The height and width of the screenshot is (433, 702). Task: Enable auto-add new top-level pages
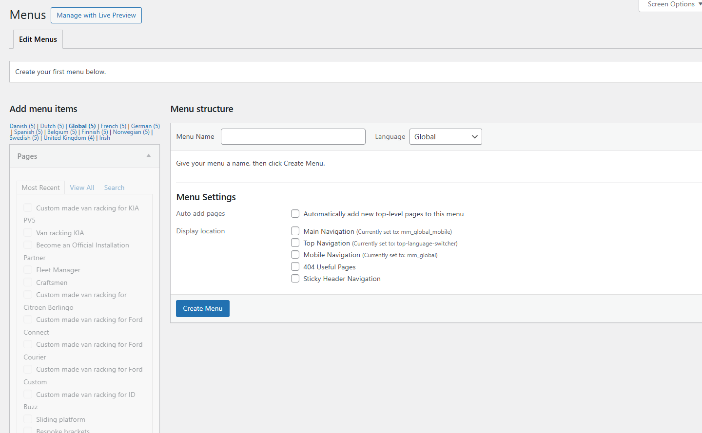tap(295, 214)
